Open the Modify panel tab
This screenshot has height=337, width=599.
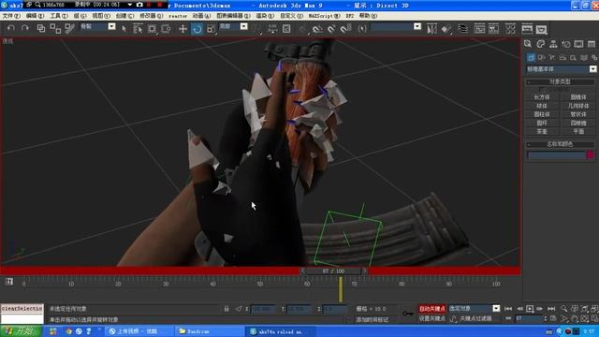click(541, 44)
